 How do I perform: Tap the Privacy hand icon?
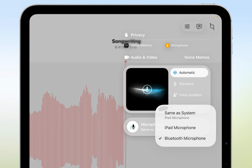pyautogui.click(x=126, y=35)
